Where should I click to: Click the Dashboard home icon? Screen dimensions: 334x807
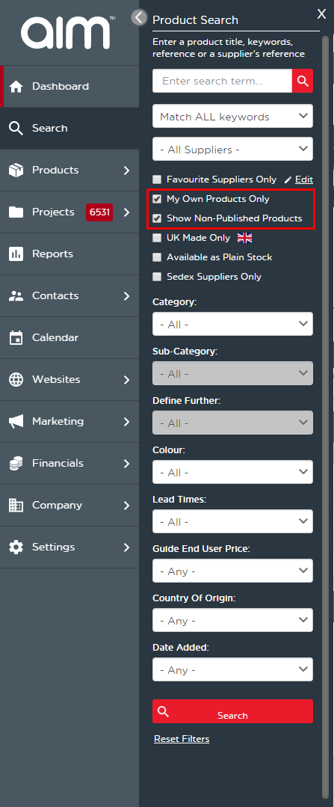[16, 87]
